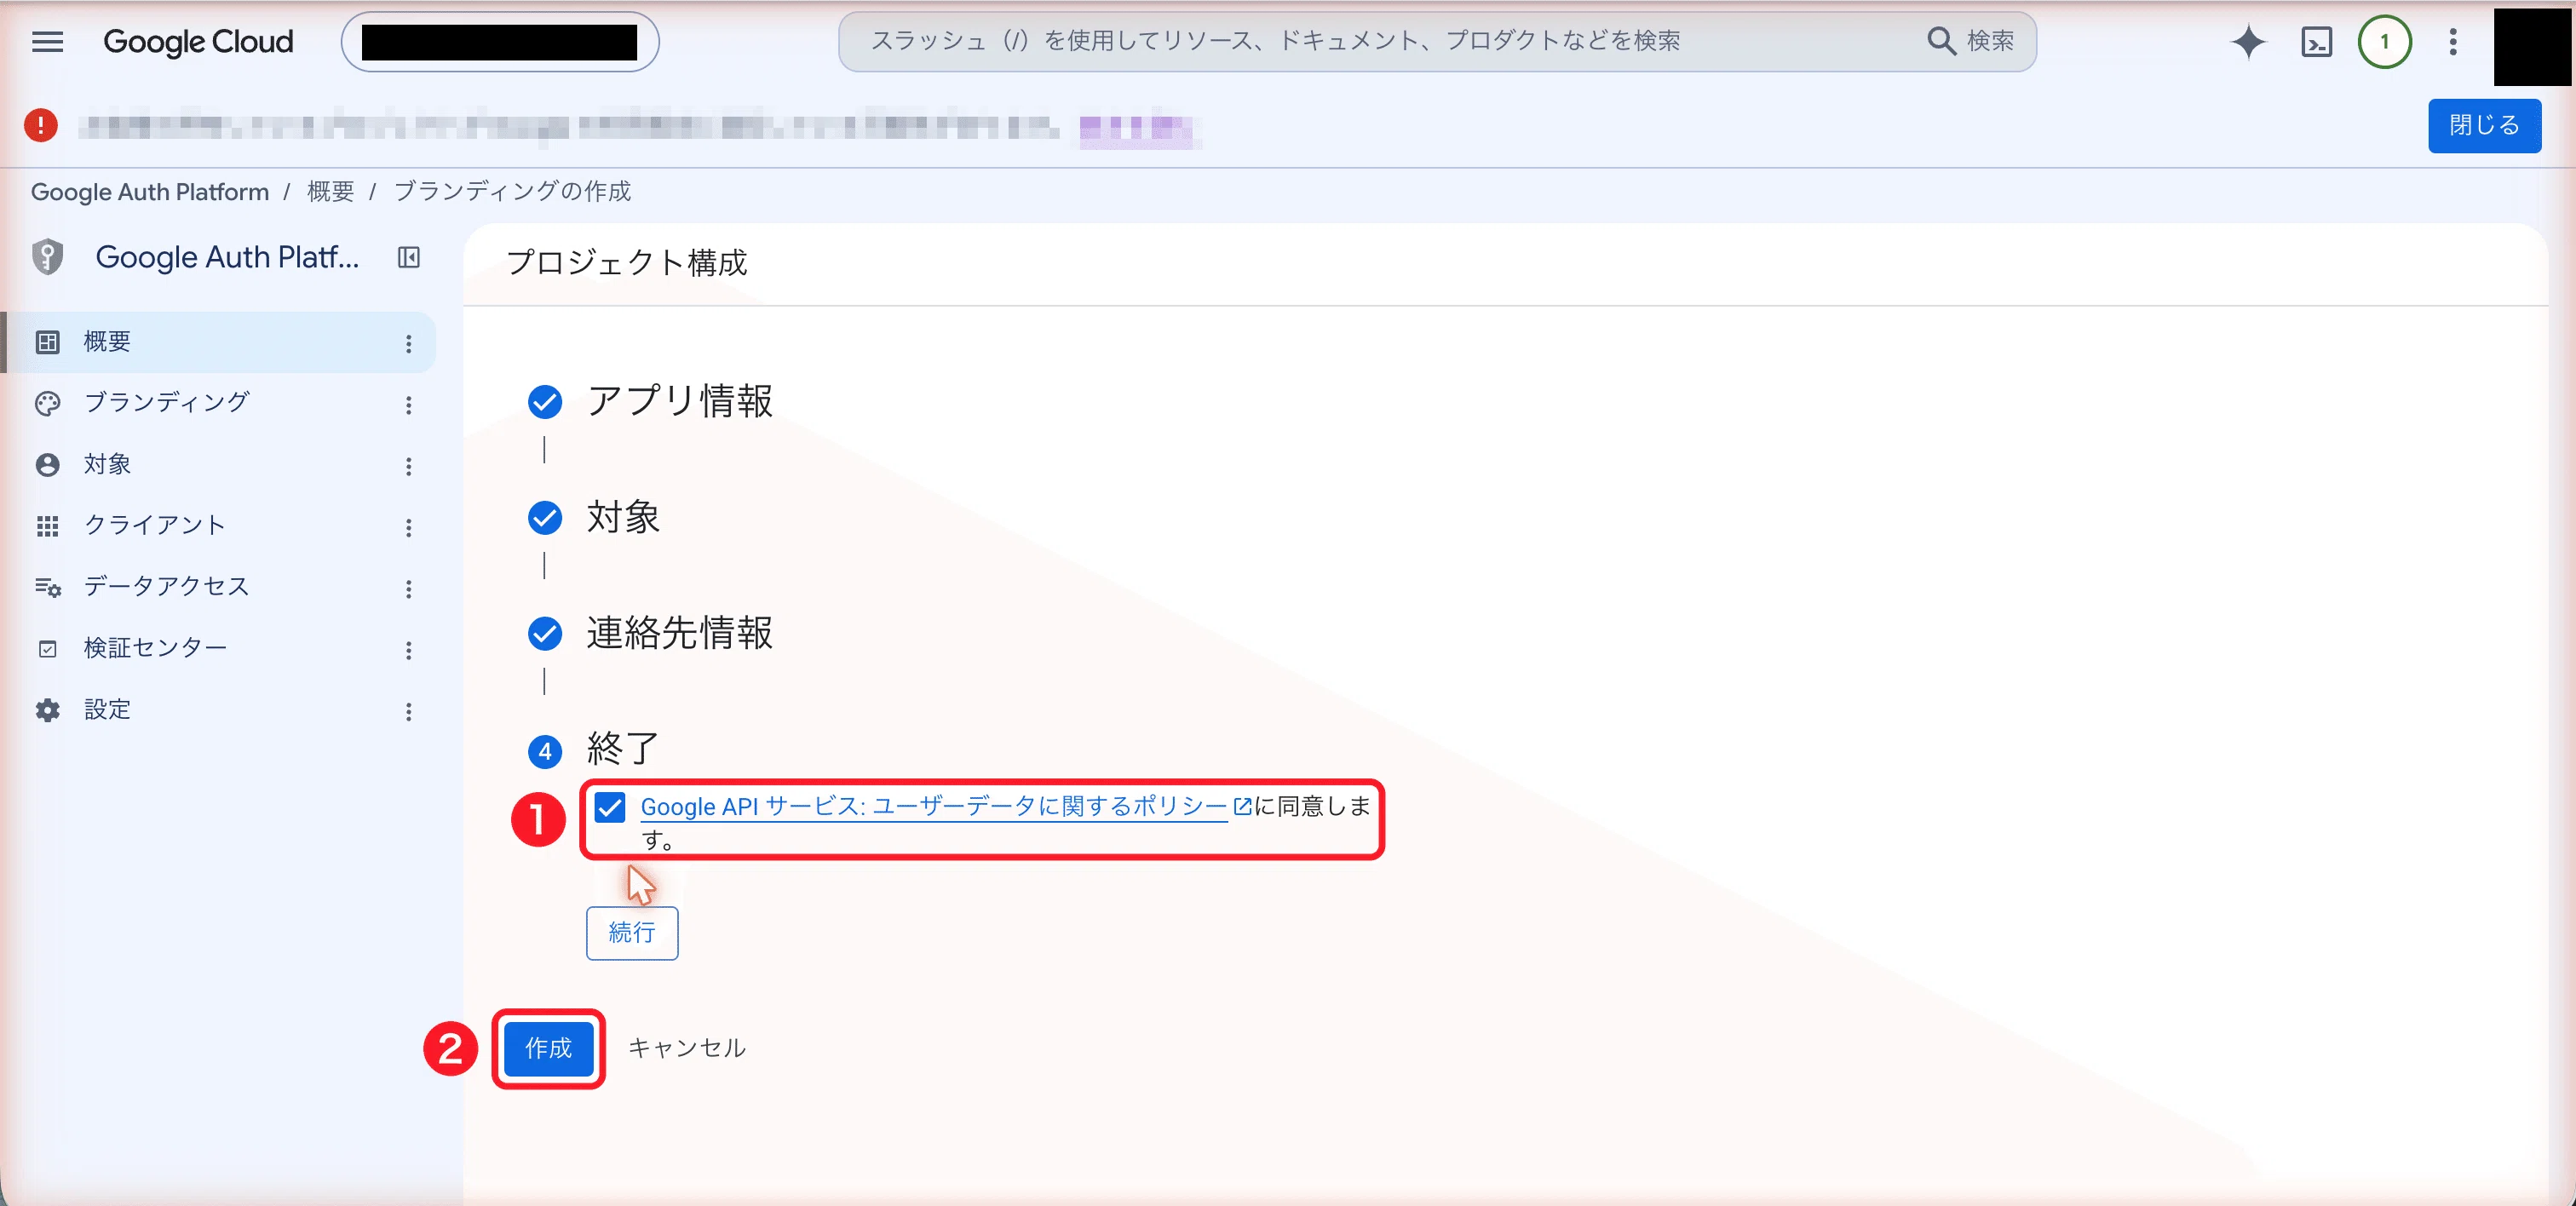Click the ブランディング palette icon
This screenshot has height=1206, width=2576.
coord(48,403)
